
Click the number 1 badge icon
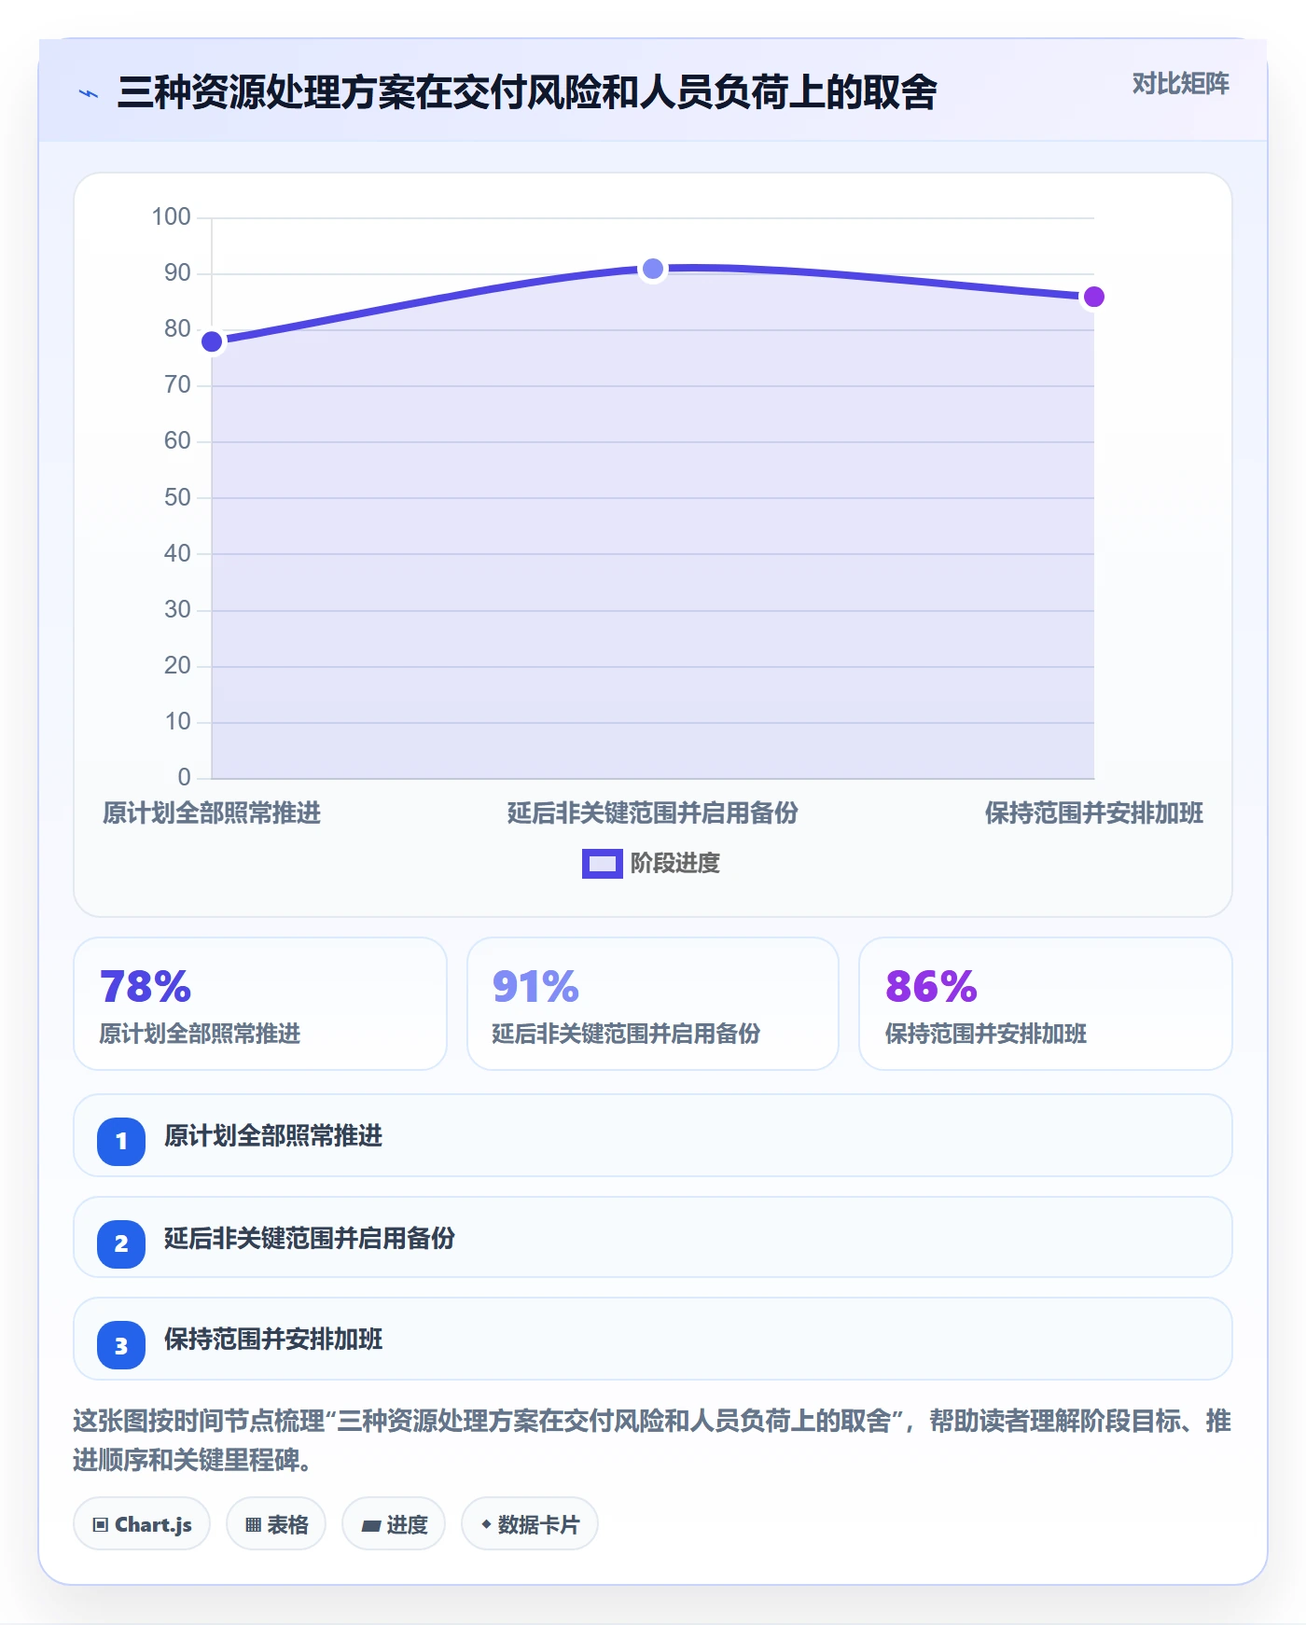point(121,1141)
